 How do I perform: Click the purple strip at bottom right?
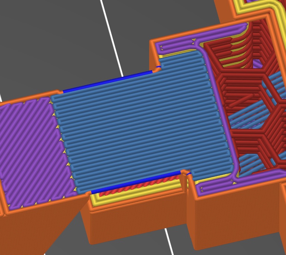point(237,184)
